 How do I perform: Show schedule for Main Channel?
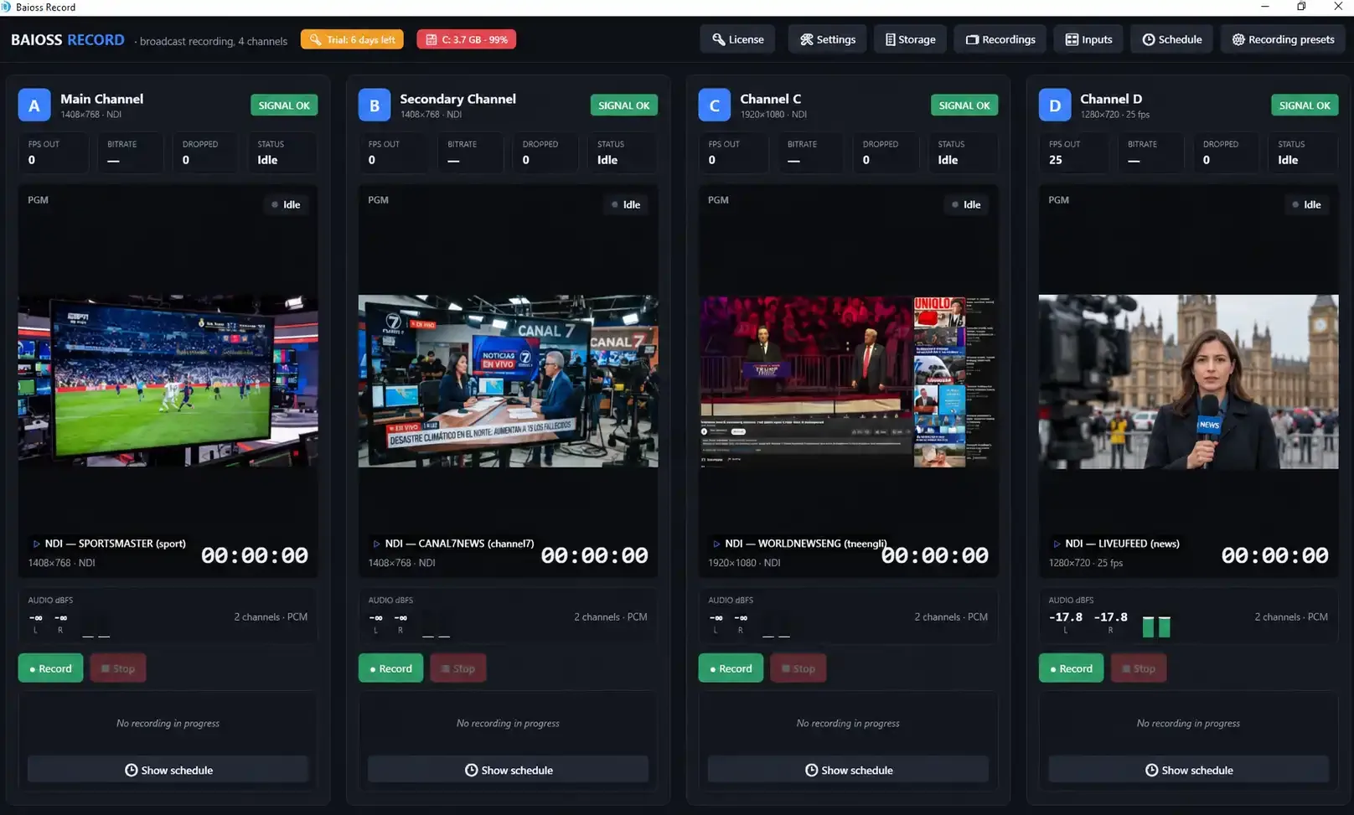pyautogui.click(x=168, y=770)
